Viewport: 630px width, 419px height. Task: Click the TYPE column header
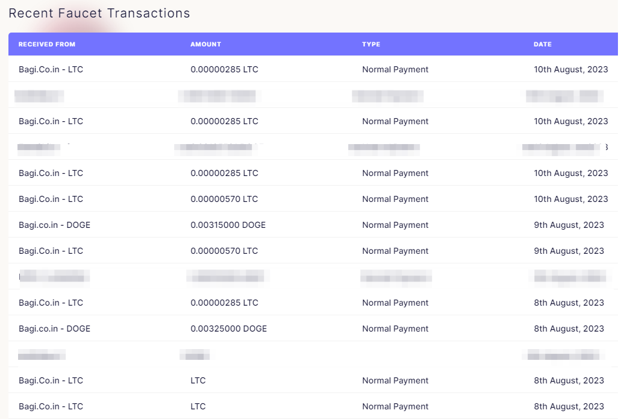click(x=371, y=44)
